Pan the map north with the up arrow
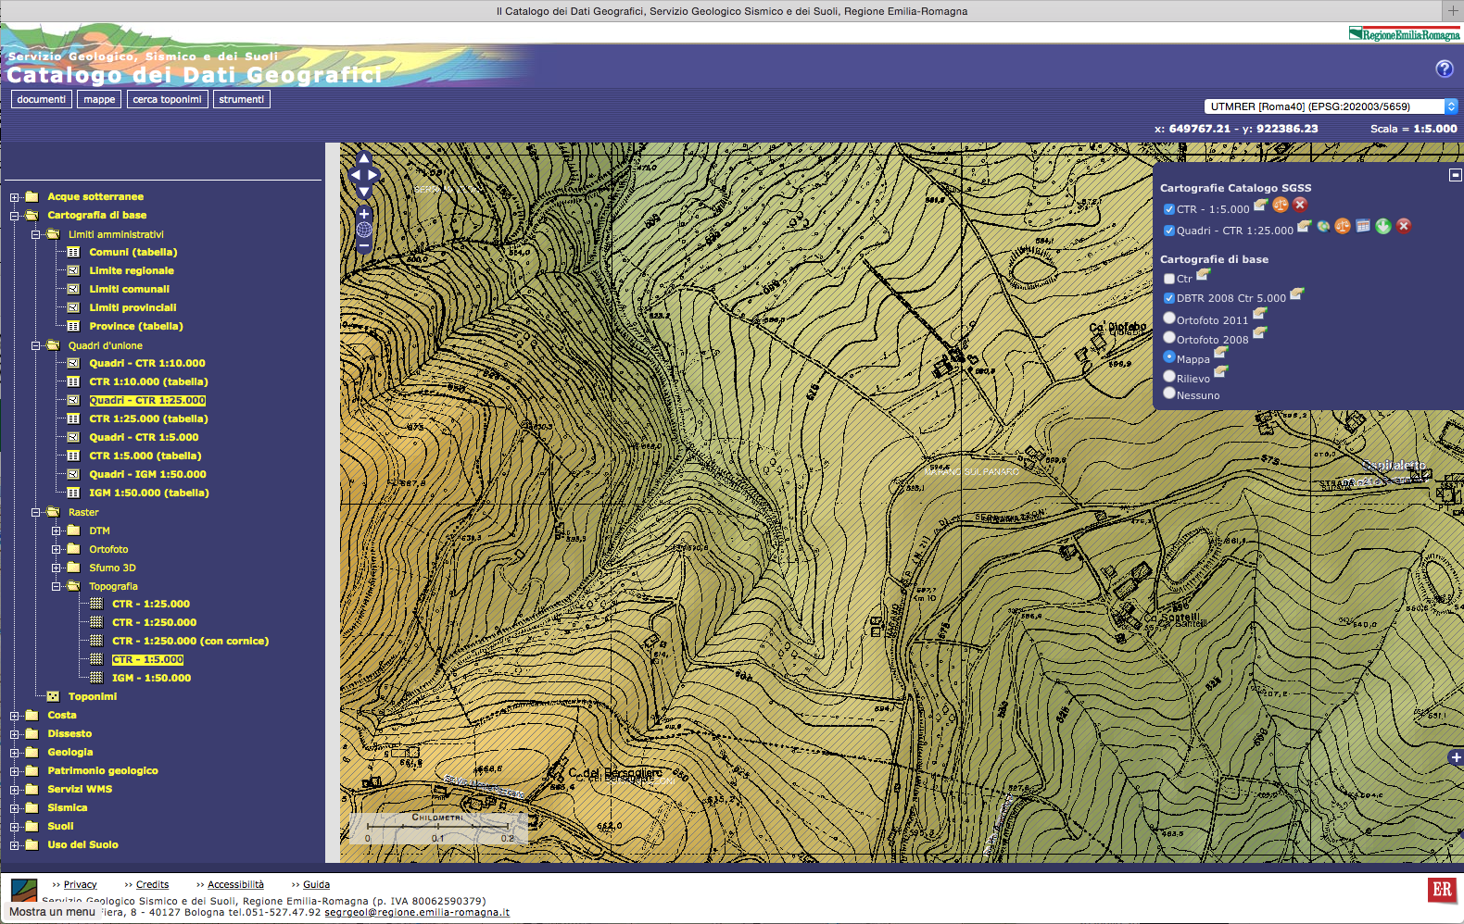Image resolution: width=1464 pixels, height=924 pixels. [x=364, y=159]
